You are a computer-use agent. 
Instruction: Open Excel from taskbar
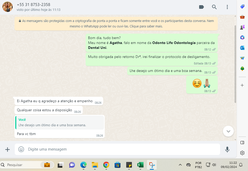(x=140, y=165)
